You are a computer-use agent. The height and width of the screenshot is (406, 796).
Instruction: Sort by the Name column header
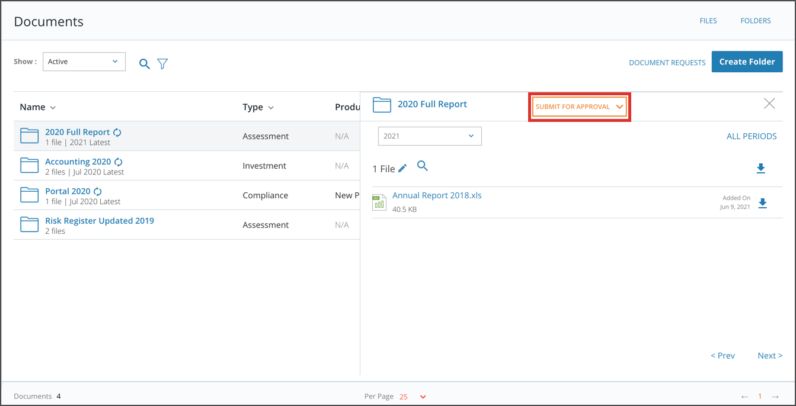coord(37,107)
